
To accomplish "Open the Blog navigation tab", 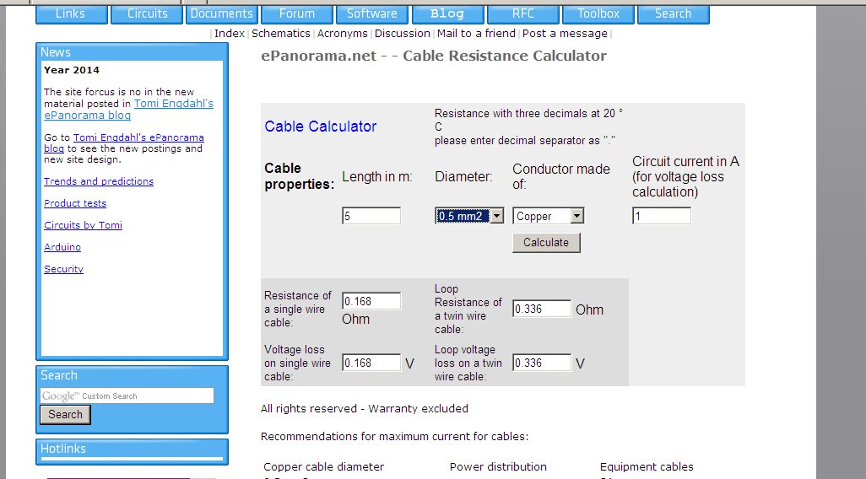I will (447, 14).
